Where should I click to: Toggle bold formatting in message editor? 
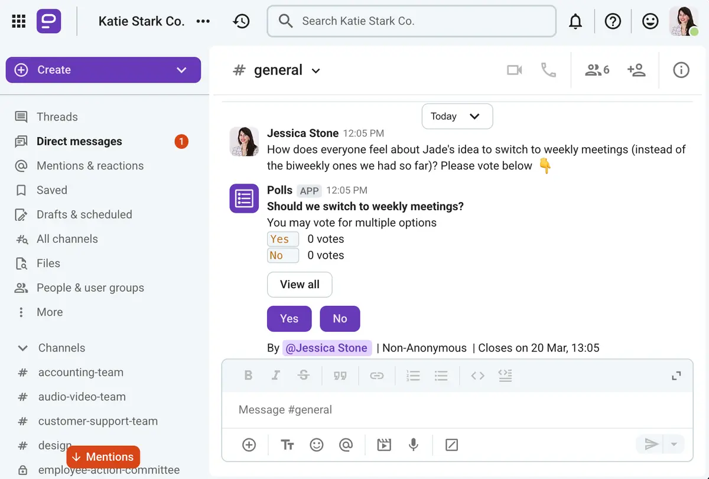(x=248, y=376)
